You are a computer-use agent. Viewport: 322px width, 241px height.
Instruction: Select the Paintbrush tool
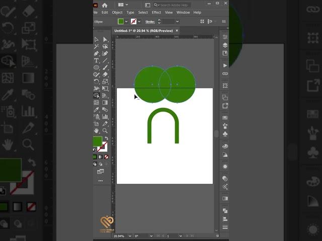coord(105,67)
